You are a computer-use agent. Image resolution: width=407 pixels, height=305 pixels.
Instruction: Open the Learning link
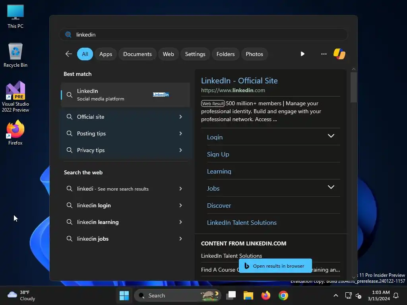pos(219,172)
